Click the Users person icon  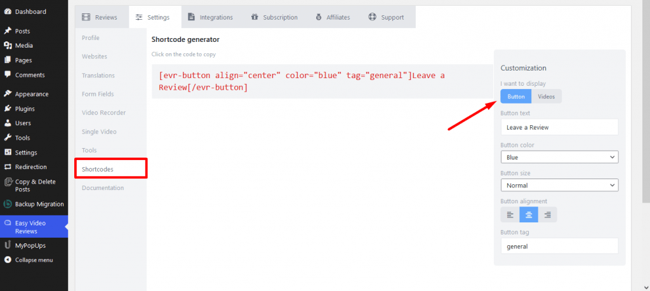(x=8, y=123)
